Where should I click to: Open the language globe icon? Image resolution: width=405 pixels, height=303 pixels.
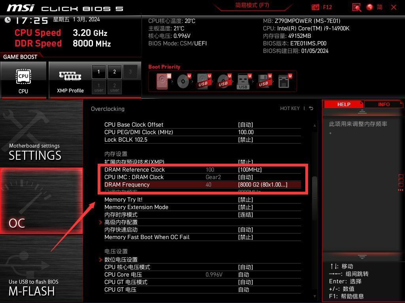click(370, 7)
